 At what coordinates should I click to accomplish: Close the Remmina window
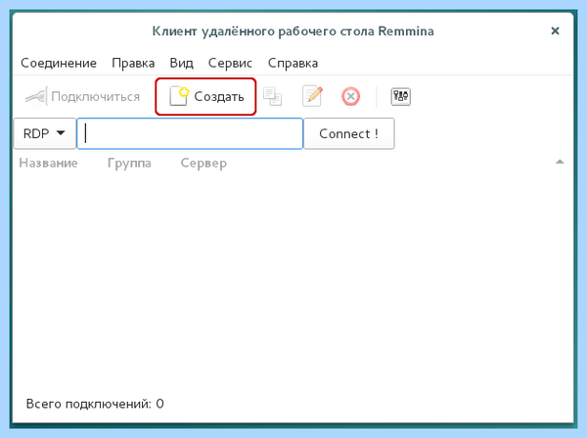pyautogui.click(x=555, y=30)
